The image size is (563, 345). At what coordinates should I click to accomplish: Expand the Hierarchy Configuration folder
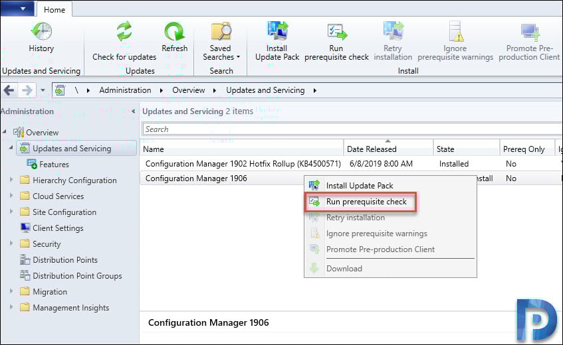click(x=11, y=180)
